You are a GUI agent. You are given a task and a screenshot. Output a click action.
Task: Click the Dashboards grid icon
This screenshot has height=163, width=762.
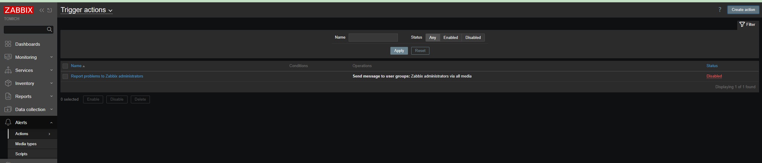pos(8,44)
